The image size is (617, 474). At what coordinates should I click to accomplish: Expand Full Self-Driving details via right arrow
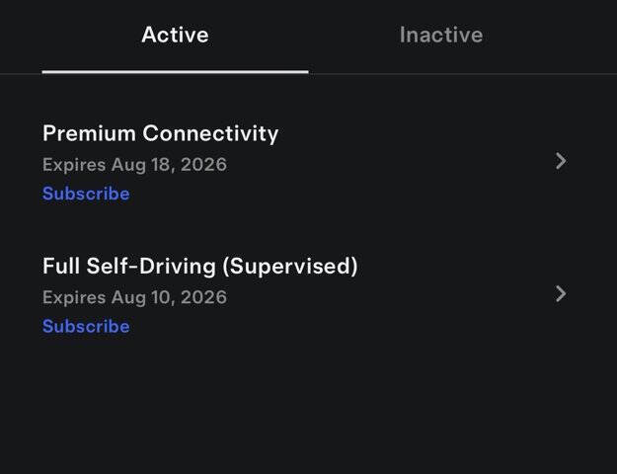[x=561, y=293]
